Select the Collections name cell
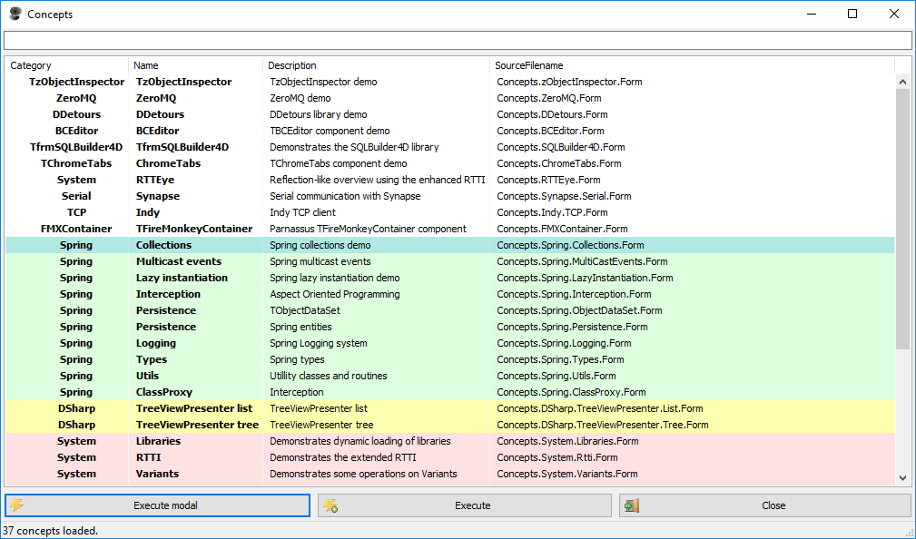This screenshot has height=539, width=916. 163,245
